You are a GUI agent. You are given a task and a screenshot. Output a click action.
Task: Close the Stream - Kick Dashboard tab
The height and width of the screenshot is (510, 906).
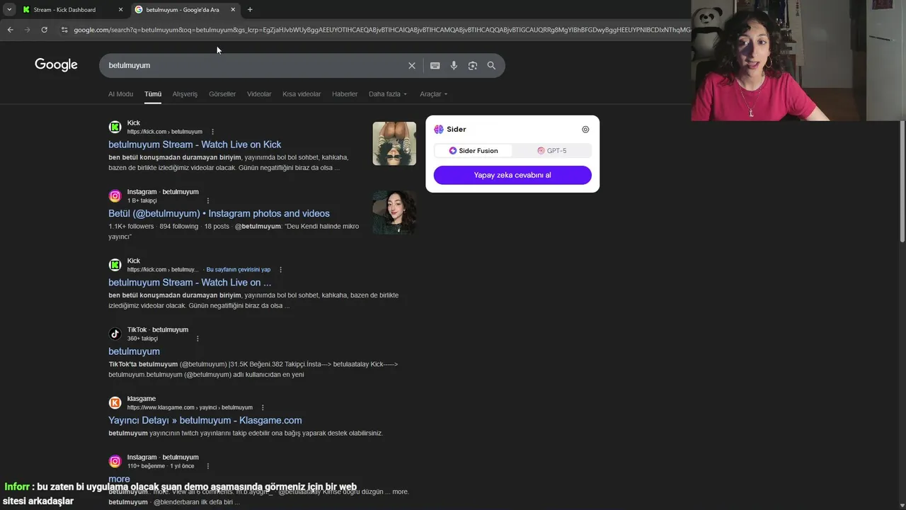[120, 10]
